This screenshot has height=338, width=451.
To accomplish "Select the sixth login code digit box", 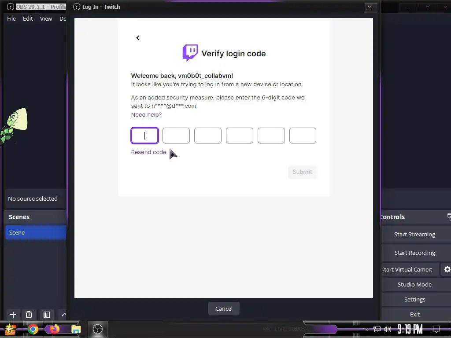I will [x=303, y=136].
